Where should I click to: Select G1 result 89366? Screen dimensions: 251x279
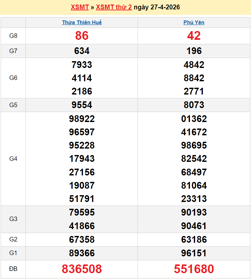(x=82, y=253)
